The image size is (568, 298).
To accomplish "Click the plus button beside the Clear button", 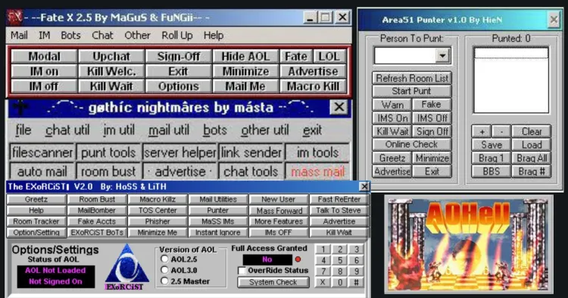I will pos(482,131).
